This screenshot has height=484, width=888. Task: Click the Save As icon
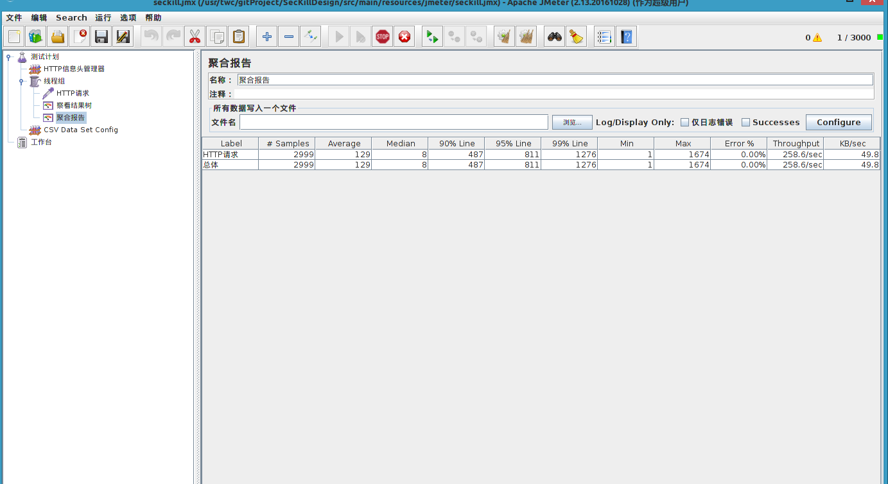[123, 37]
